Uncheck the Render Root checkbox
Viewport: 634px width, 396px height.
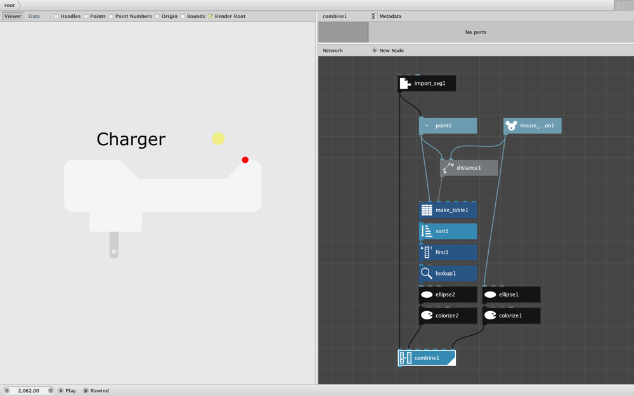pos(210,16)
